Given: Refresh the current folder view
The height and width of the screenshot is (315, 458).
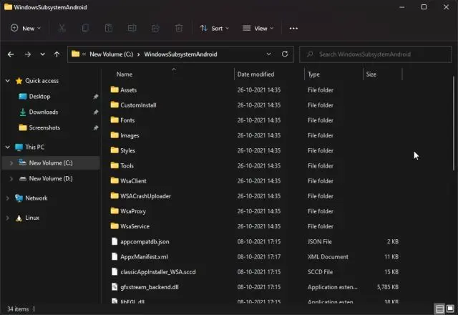Looking at the screenshot, I should (x=285, y=54).
